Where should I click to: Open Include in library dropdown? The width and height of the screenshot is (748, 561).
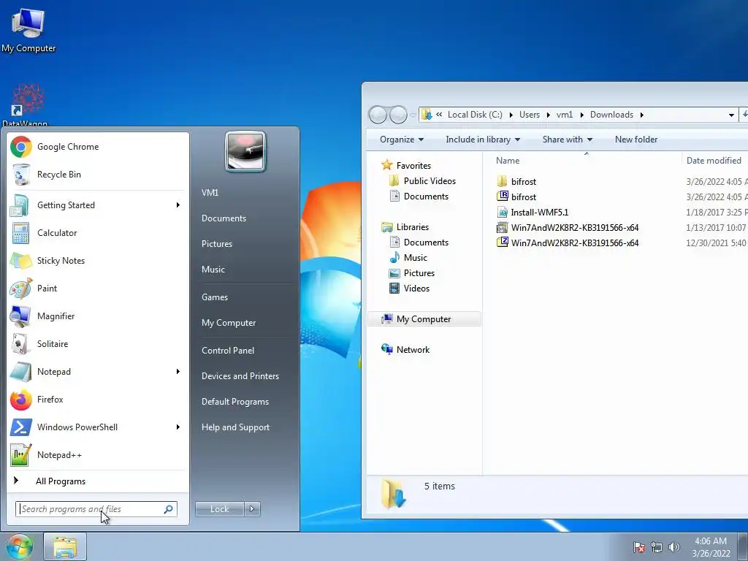pos(483,140)
